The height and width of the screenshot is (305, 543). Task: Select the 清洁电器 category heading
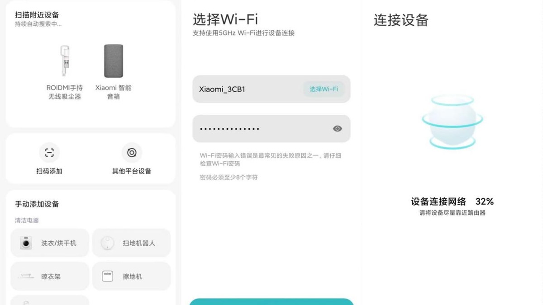(x=27, y=221)
